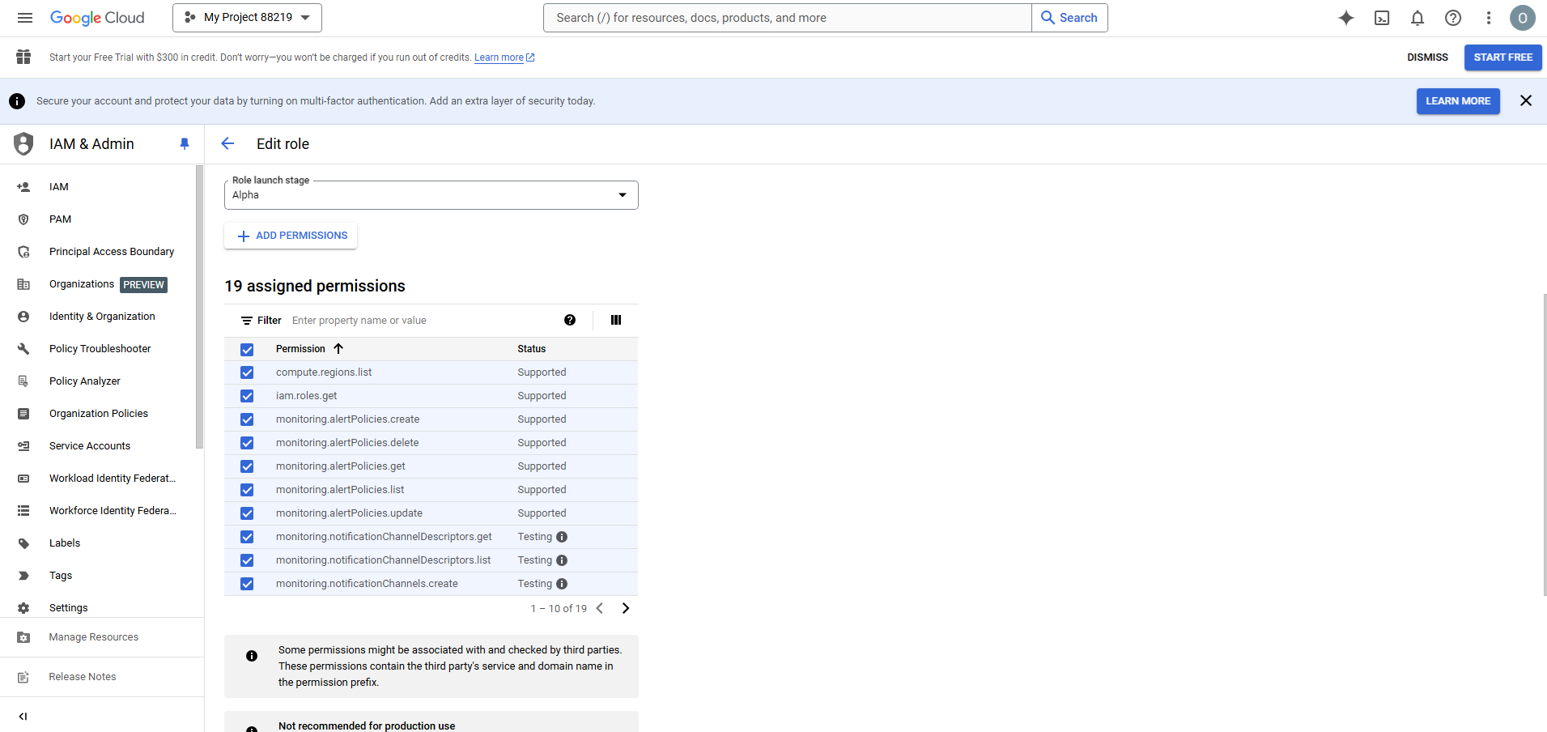Open column display options icon
The width and height of the screenshot is (1547, 732).
coord(616,320)
